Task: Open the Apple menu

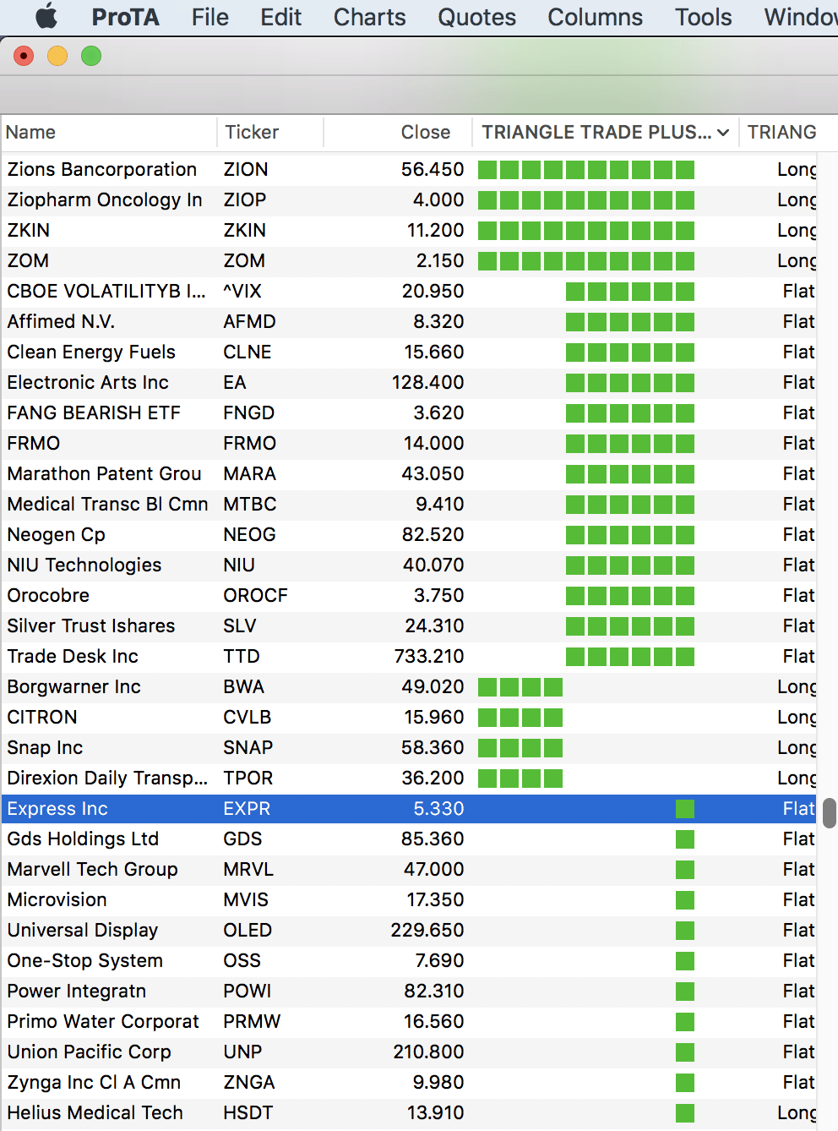Action: tap(46, 16)
